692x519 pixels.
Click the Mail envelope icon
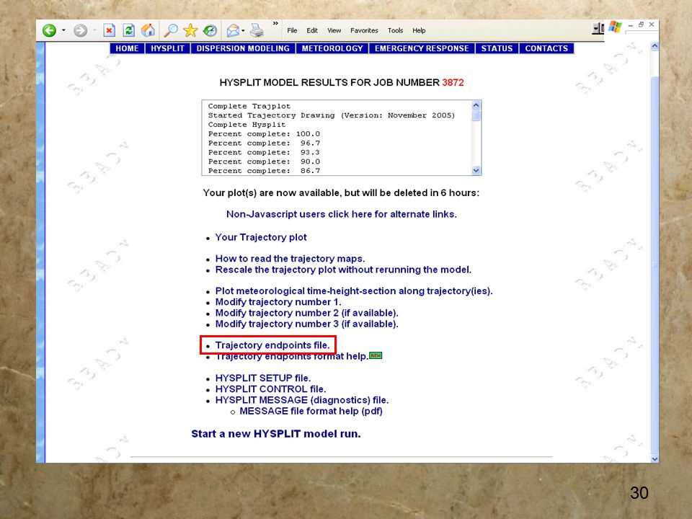point(233,30)
